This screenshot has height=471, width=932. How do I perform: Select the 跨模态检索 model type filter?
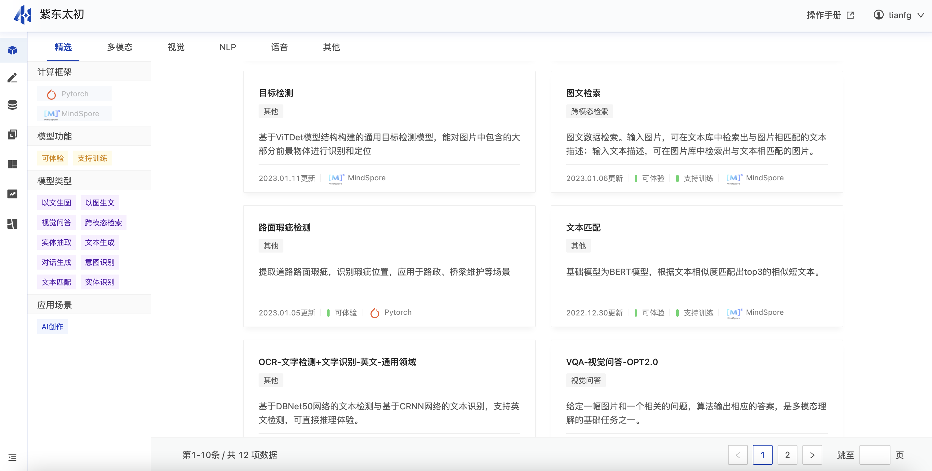point(103,223)
